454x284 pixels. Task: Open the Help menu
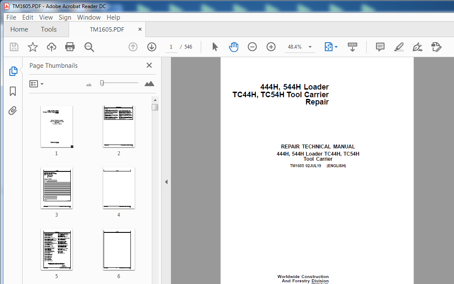click(113, 17)
